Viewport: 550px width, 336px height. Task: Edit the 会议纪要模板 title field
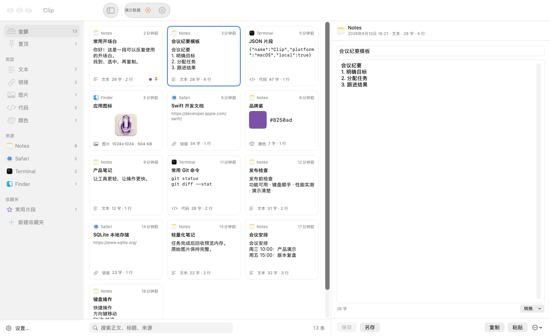(440, 51)
